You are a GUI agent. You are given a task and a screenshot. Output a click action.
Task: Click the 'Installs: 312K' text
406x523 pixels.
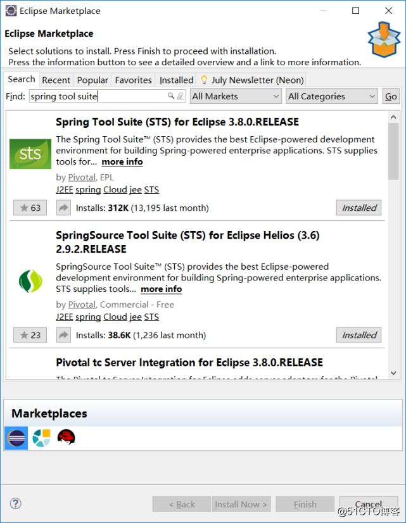click(x=102, y=208)
